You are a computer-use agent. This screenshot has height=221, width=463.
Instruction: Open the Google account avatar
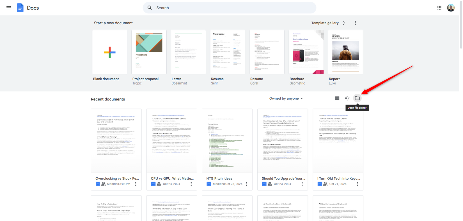coord(451,8)
